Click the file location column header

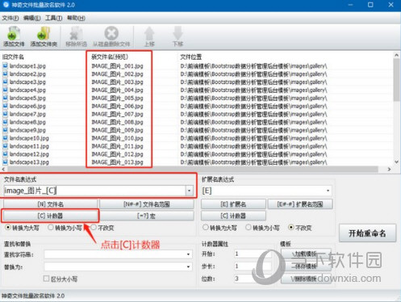191,57
